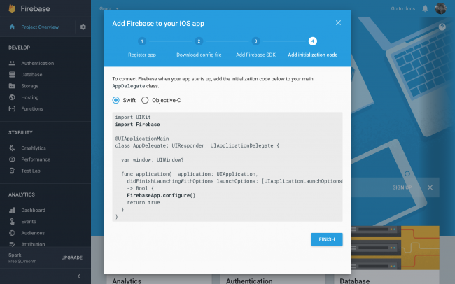Screen dimensions: 455x284
Task: Open the user account avatar
Action: tap(441, 8)
